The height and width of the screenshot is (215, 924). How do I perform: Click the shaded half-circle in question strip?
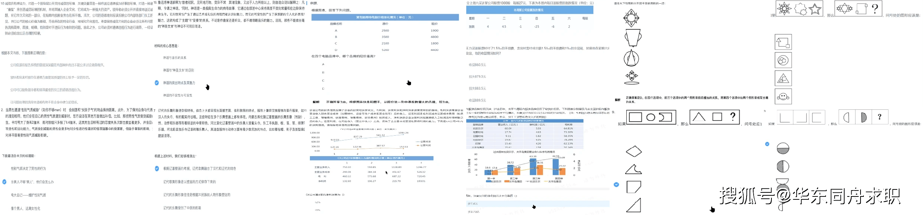(864, 118)
